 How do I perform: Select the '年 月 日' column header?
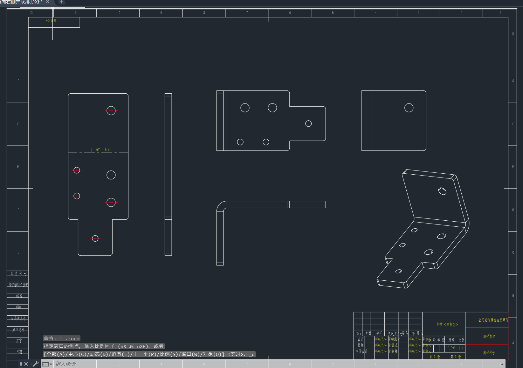point(417,333)
